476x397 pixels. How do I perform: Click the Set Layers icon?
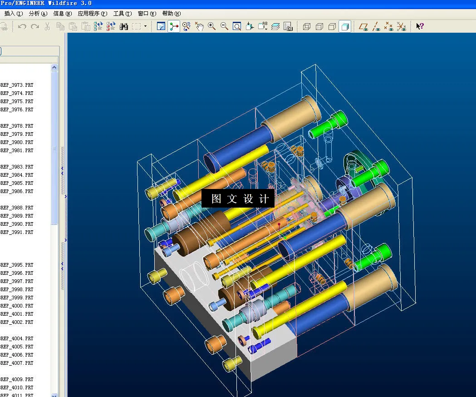[x=275, y=26]
